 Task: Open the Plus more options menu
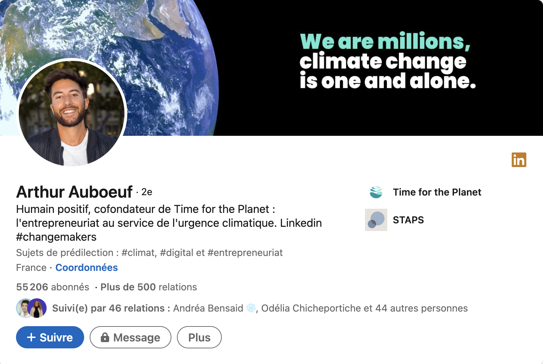point(199,337)
